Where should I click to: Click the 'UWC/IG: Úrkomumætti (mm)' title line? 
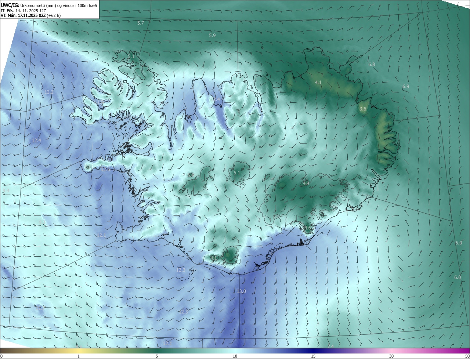click(x=49, y=5)
